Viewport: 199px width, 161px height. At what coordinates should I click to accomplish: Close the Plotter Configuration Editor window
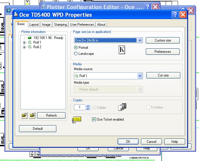[156, 7]
